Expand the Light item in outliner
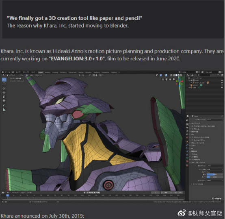Image resolution: width=225 pixels, height=219 pixels. 189,87
